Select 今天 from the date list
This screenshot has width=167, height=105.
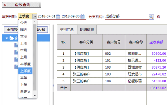(25, 23)
